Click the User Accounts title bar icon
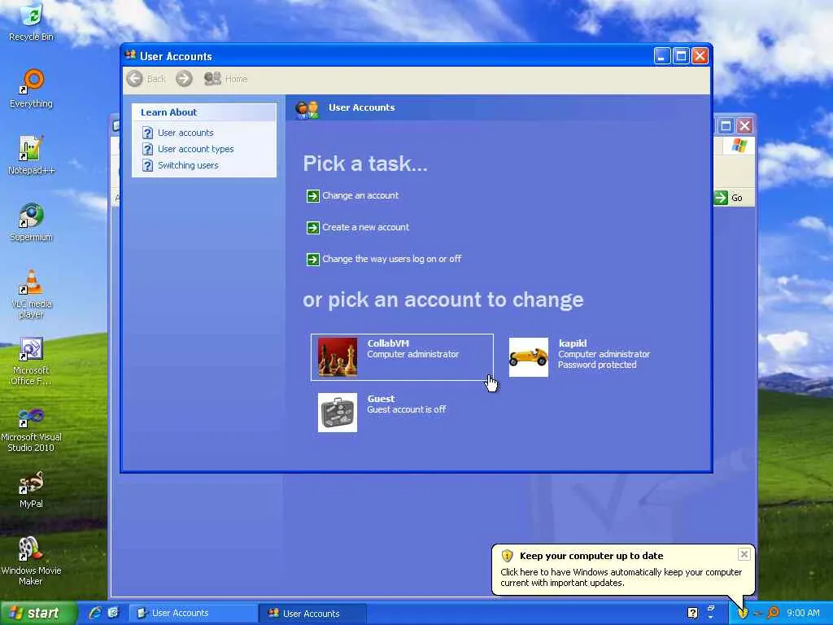The height and width of the screenshot is (625, 833). coord(131,55)
